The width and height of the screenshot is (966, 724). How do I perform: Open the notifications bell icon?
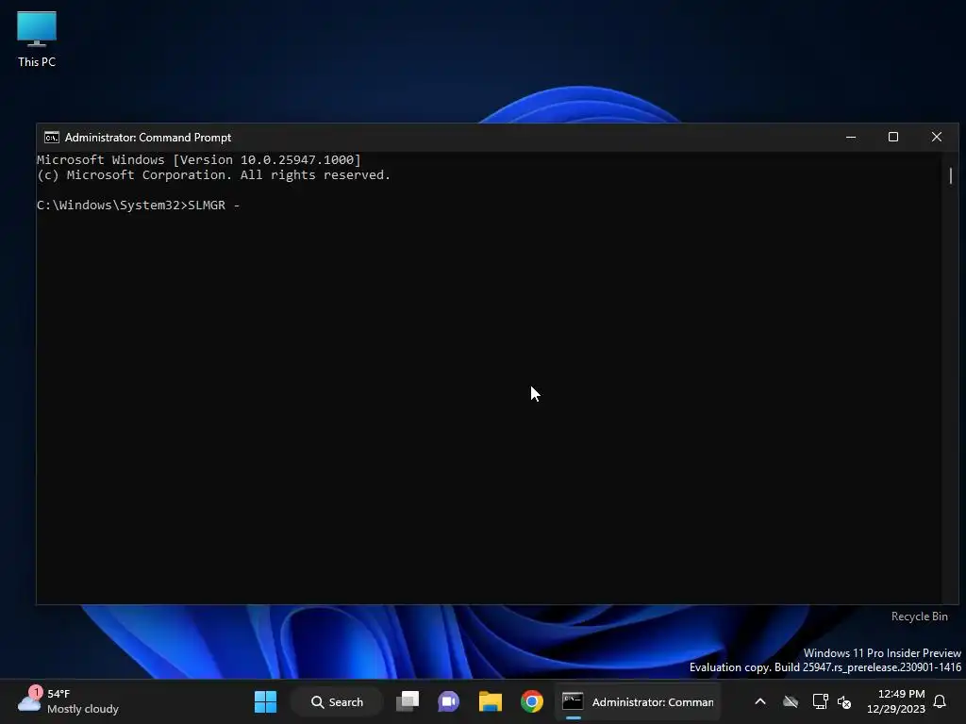tap(941, 701)
